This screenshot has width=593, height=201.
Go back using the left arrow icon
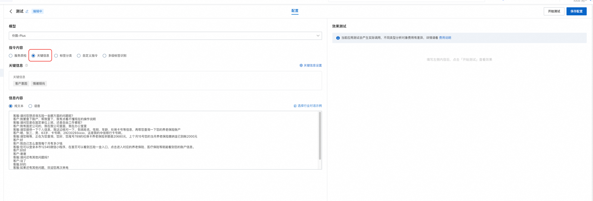click(11, 11)
